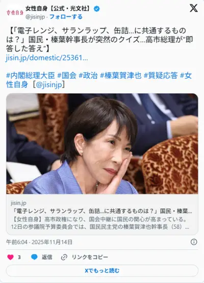Open hashtag #質疑応答
The width and height of the screenshot is (204, 283).
161,75
